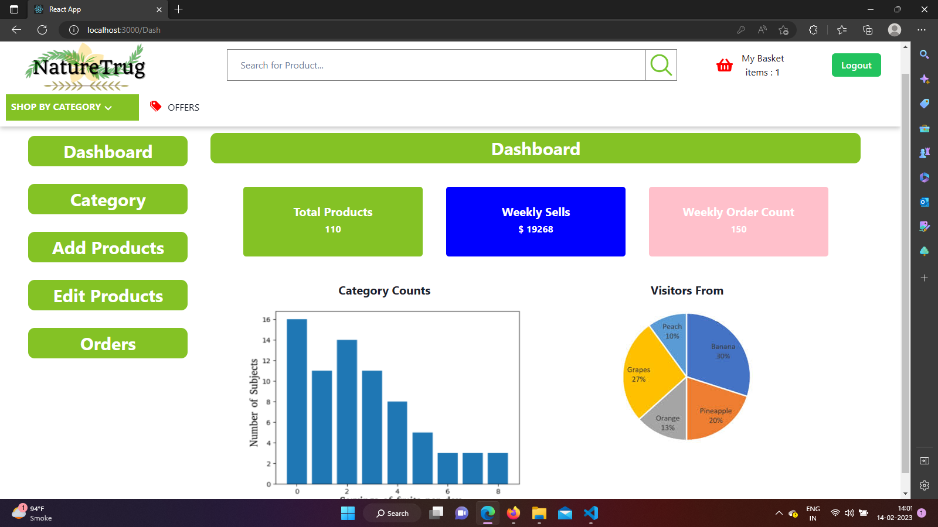Focus the Search for Product input field

pos(436,65)
